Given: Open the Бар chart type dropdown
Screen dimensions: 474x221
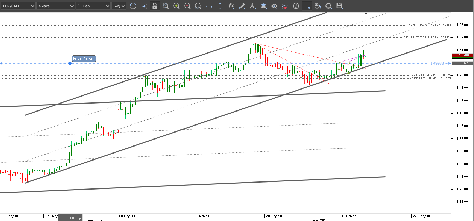Looking at the screenshot, I should 93,6.
